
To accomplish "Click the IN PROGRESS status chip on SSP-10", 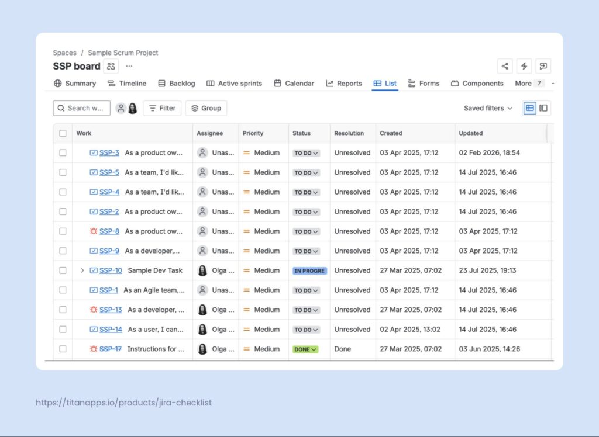I will click(309, 270).
